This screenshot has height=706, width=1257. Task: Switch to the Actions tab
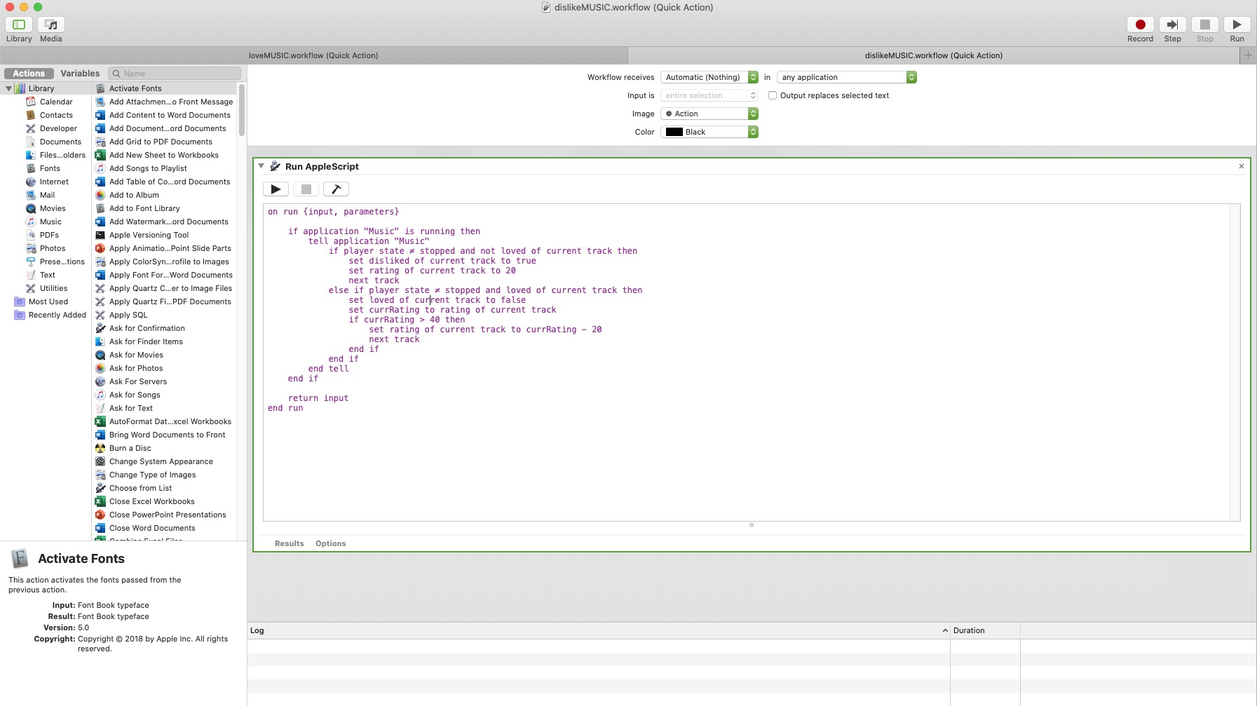pos(29,74)
